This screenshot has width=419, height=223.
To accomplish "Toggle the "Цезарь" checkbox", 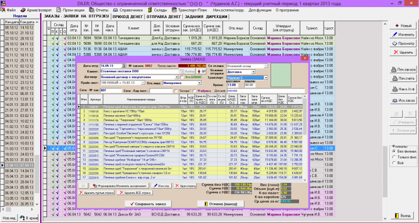I will pyautogui.click(x=176, y=91).
